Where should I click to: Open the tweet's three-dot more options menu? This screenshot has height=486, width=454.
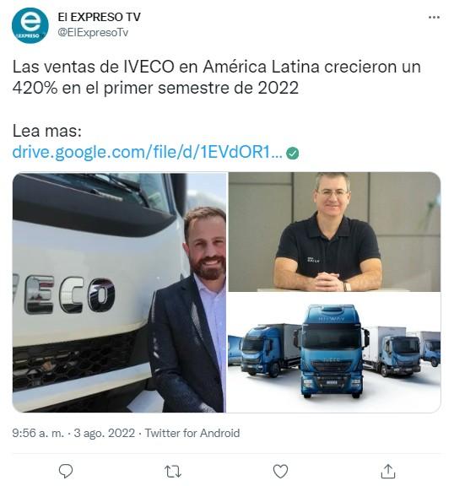click(x=434, y=18)
